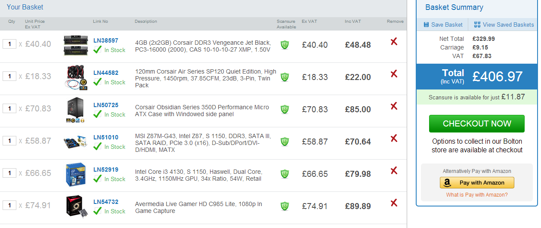Remove LN50725 Obsidian 350D case with red X
Screen dimensions: 541x228
pos(393,106)
